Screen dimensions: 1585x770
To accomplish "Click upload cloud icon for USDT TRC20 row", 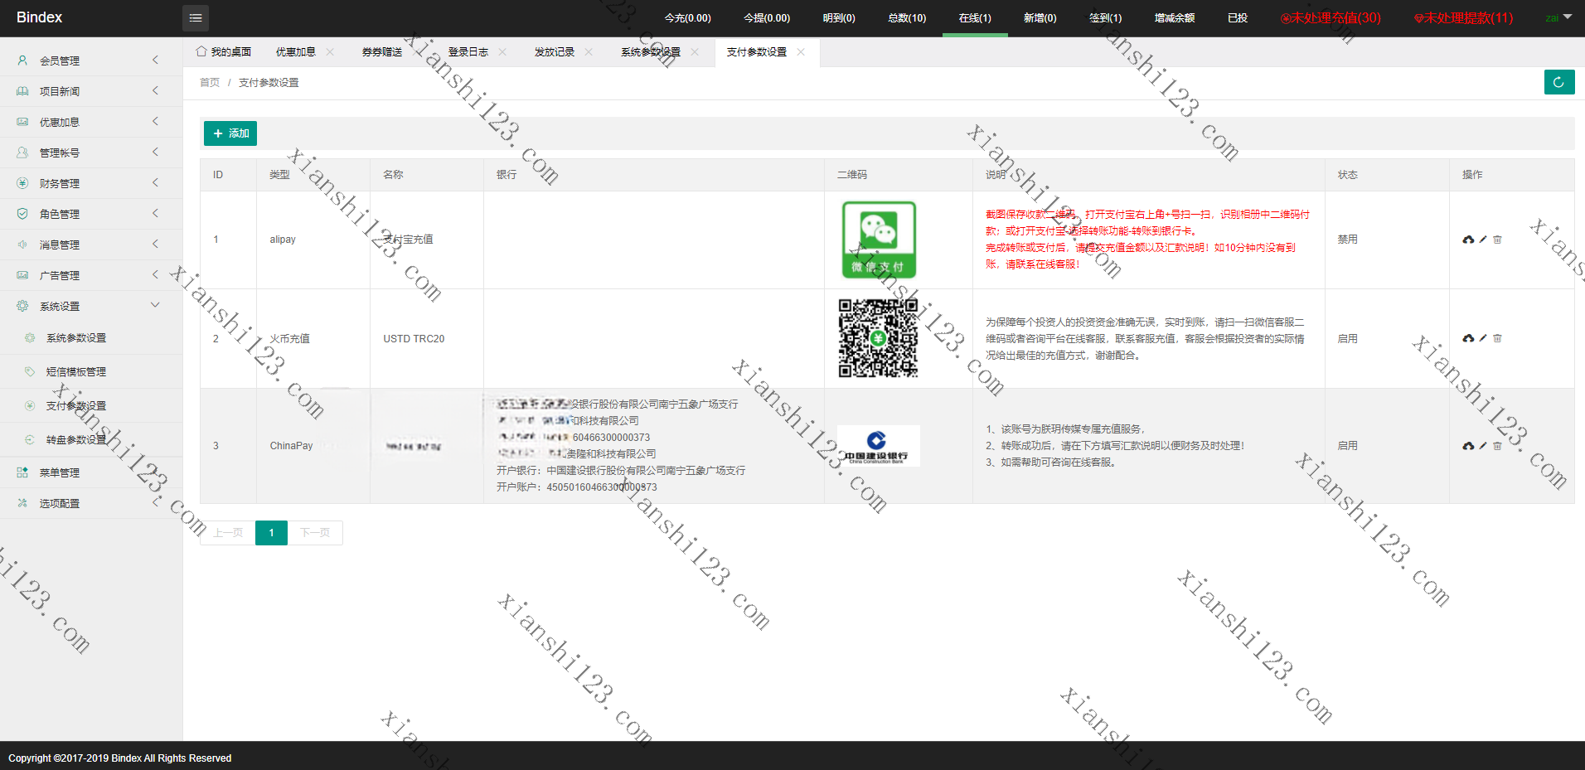I will point(1468,338).
